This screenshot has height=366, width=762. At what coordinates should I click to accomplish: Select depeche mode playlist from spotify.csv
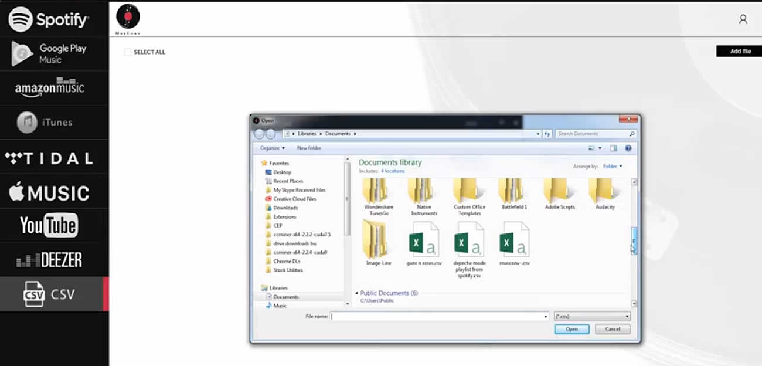470,249
